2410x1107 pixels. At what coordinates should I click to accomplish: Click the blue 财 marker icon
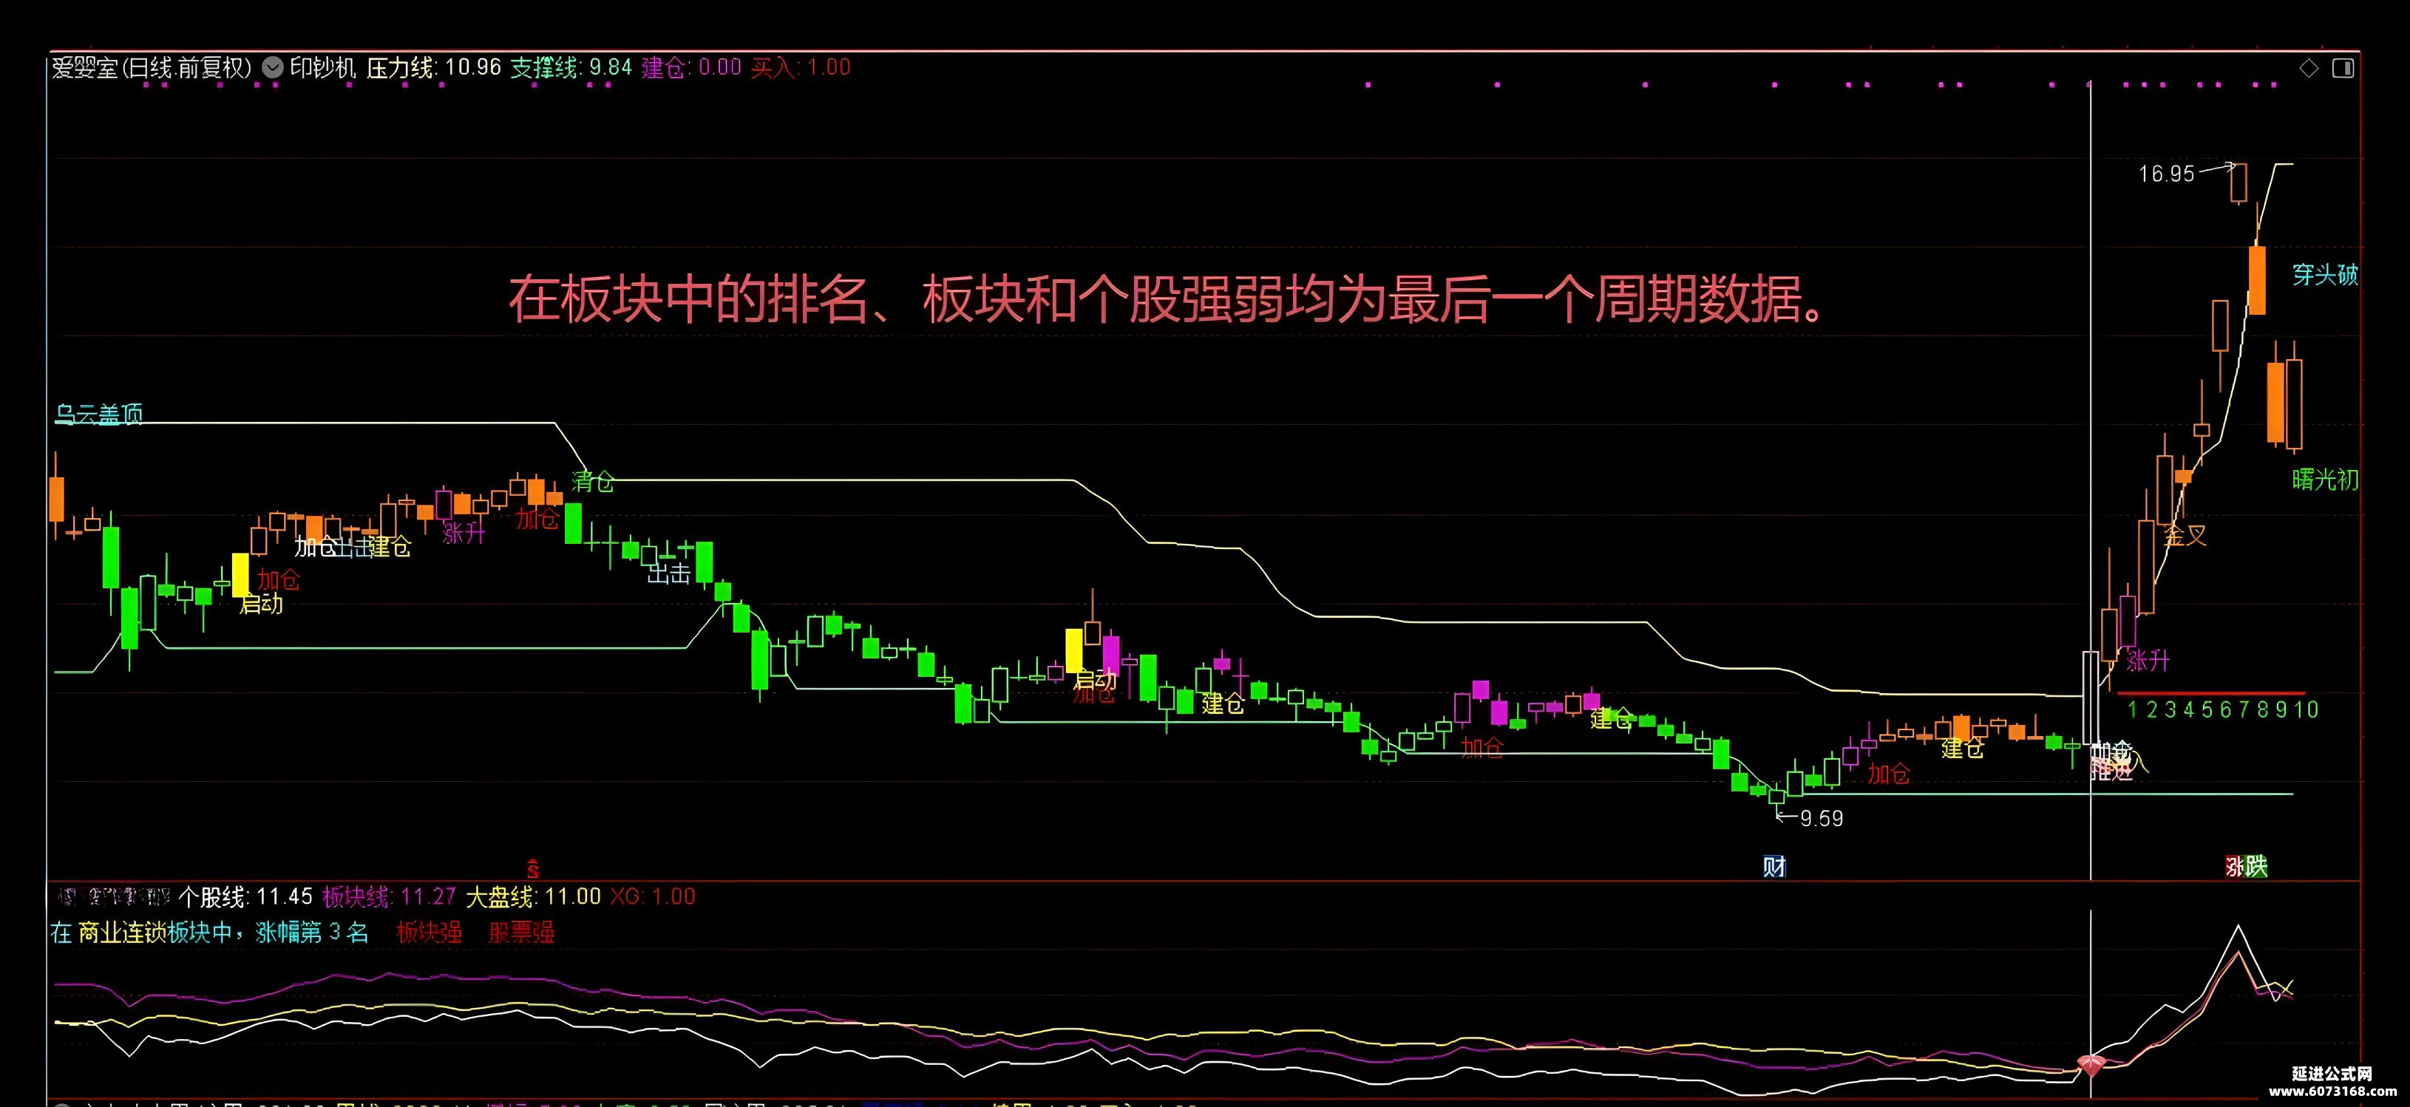(x=1775, y=867)
